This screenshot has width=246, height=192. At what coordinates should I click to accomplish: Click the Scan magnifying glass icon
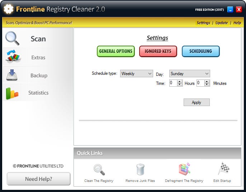coord(12,38)
